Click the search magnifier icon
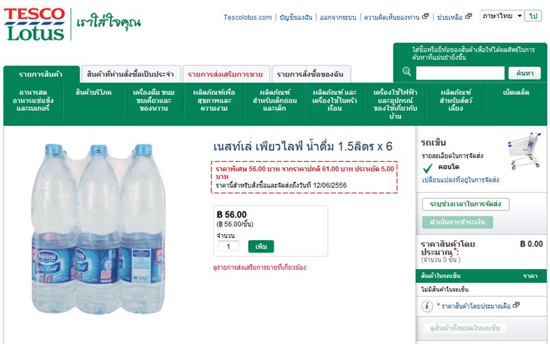This screenshot has width=550, height=344. tap(406, 72)
